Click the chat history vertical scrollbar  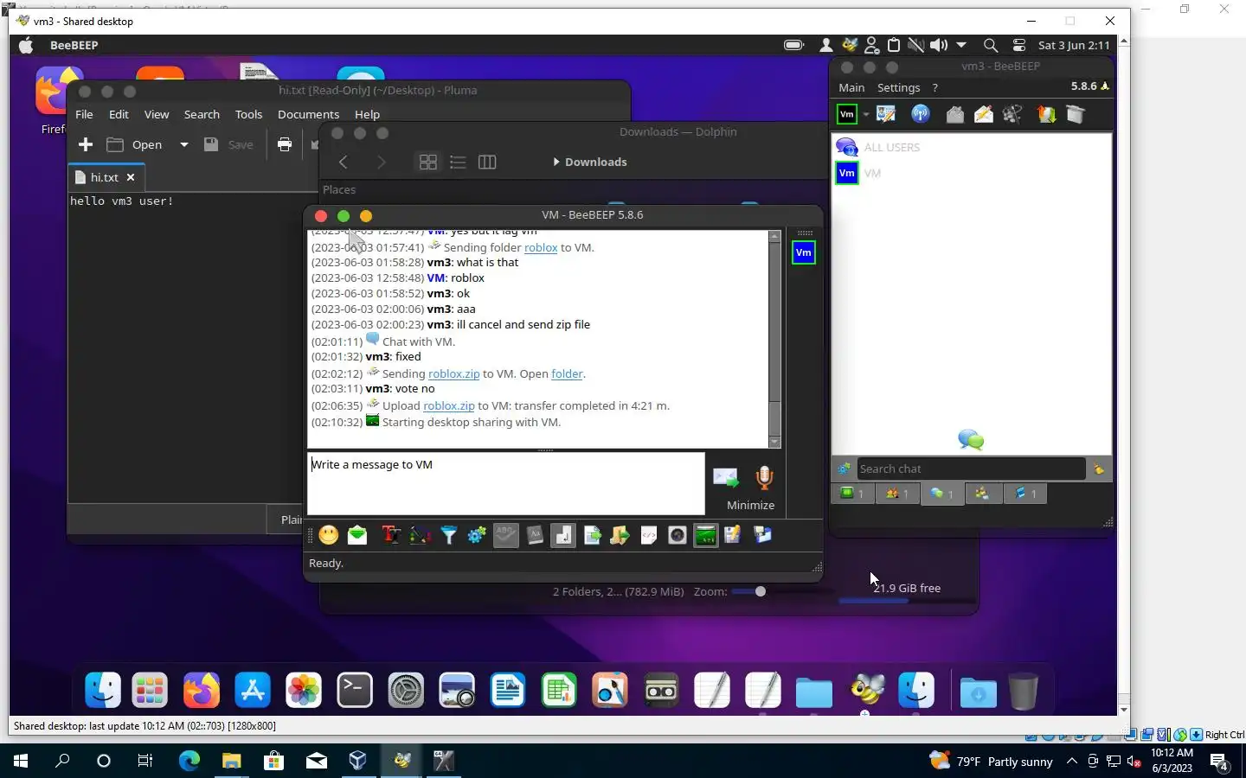pyautogui.click(x=774, y=339)
